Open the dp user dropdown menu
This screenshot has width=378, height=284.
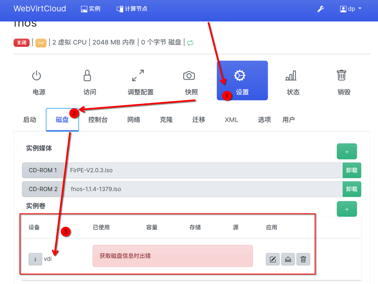point(351,9)
